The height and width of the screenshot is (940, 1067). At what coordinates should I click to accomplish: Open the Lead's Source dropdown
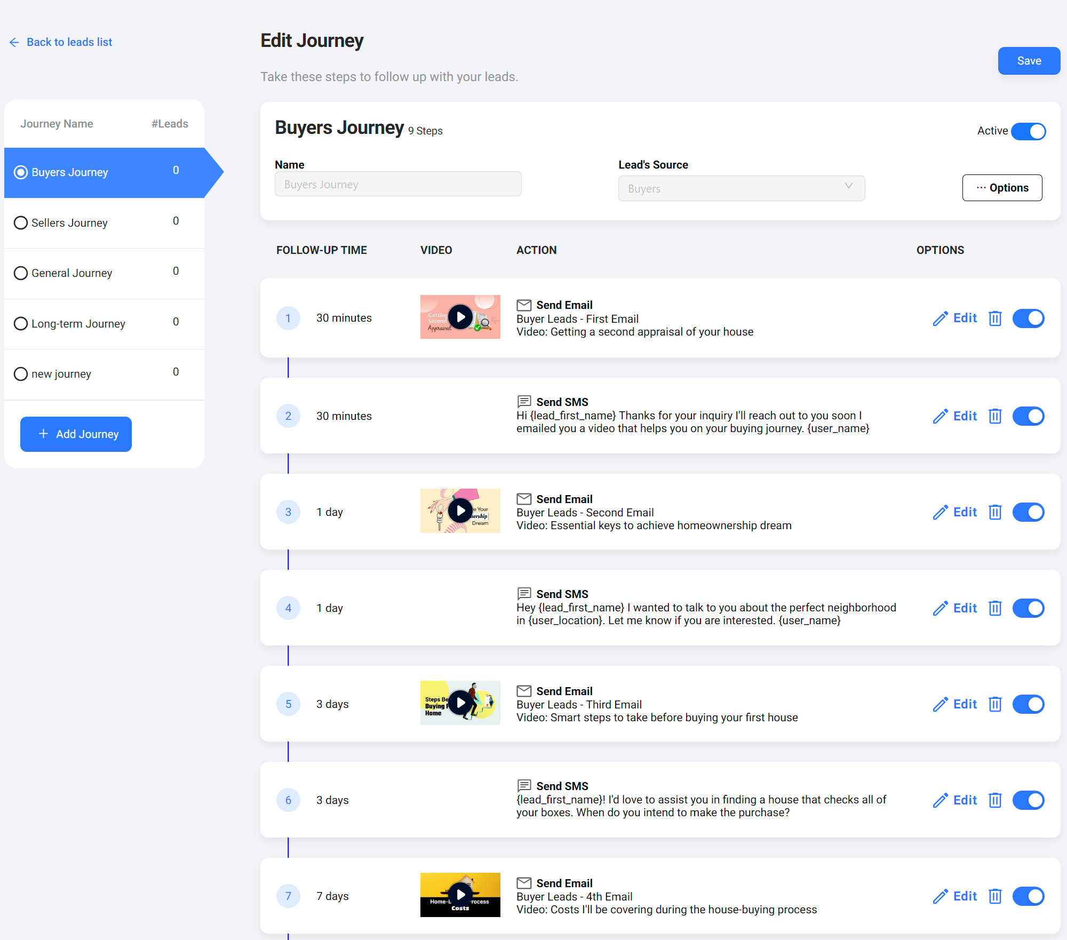point(741,188)
